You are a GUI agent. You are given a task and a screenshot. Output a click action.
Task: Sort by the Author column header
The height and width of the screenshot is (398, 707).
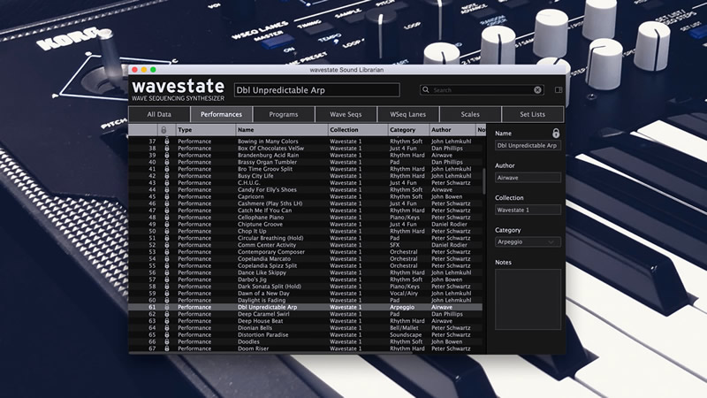[452, 130]
